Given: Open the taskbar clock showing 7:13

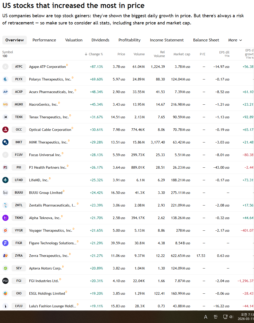Looking at the screenshot, I should pyautogui.click(x=246, y=317).
